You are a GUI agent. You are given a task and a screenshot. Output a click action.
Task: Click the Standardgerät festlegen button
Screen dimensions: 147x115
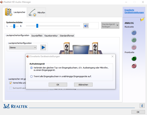tap(109, 25)
